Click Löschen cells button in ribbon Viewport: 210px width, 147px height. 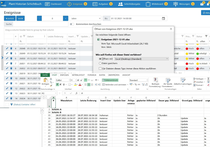(x=199, y=82)
